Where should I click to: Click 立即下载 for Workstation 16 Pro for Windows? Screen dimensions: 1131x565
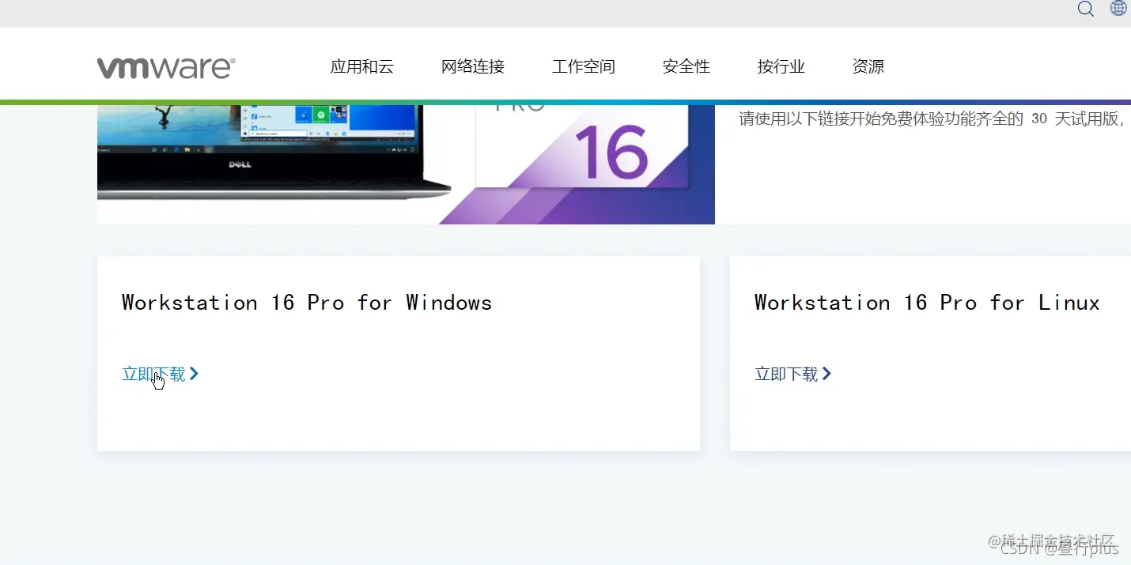coord(153,373)
